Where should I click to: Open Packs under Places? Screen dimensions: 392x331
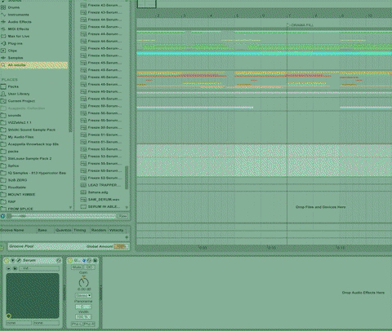[x=13, y=86]
